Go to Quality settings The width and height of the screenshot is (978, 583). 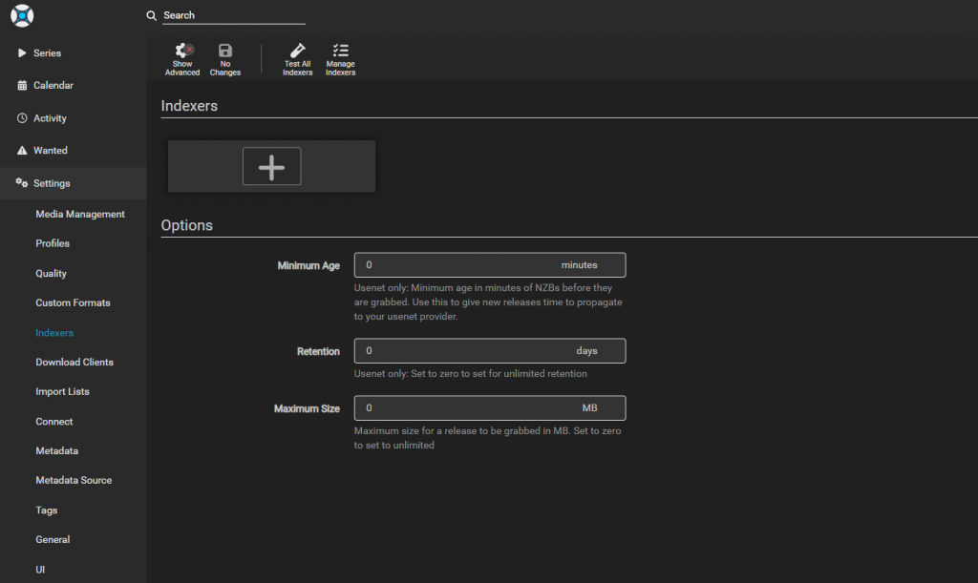click(x=52, y=274)
